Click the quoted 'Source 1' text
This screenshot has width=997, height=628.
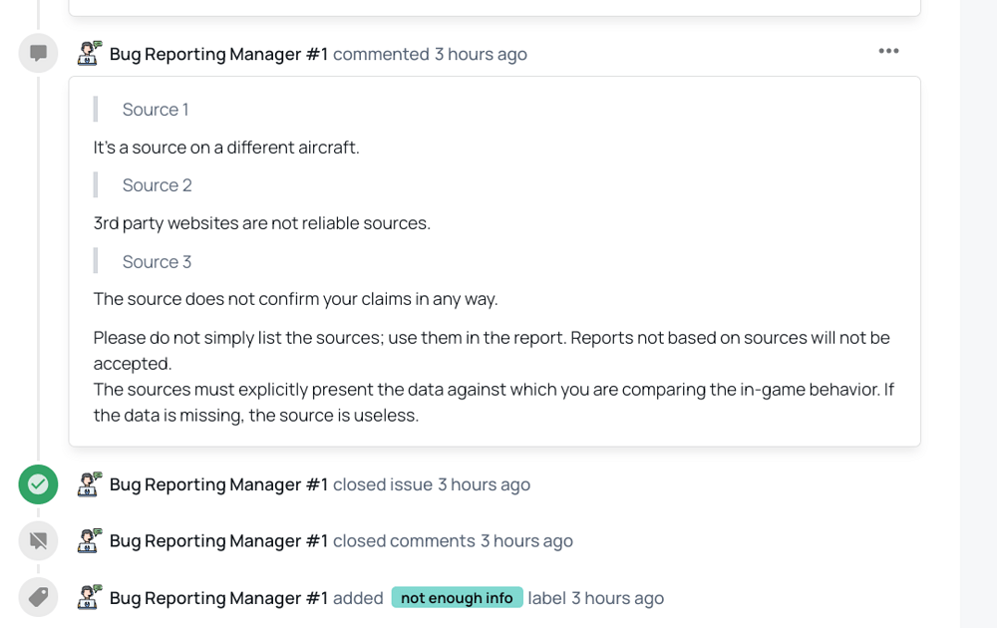tap(156, 110)
